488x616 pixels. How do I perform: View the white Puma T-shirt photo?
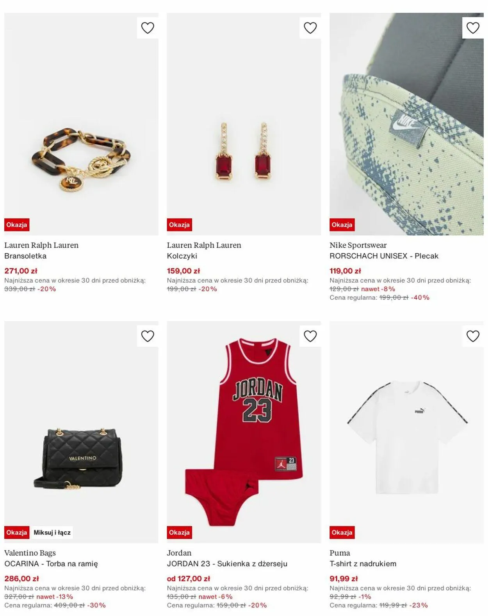[x=406, y=432]
